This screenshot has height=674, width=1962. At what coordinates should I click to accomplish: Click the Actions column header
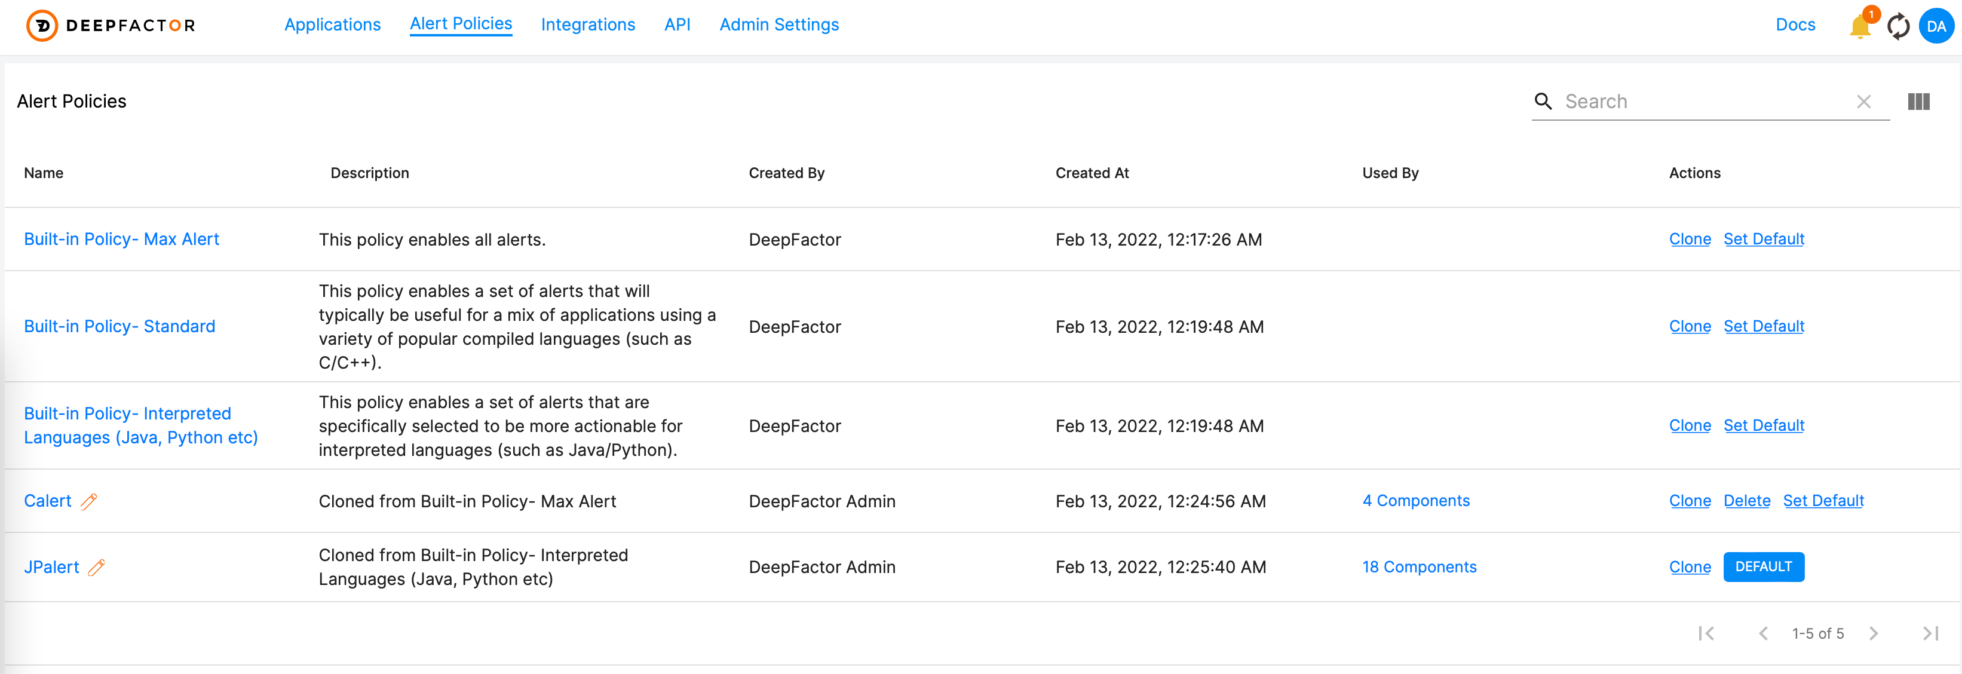point(1694,173)
